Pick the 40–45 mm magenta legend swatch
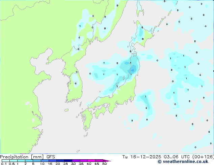 [91, 161]
